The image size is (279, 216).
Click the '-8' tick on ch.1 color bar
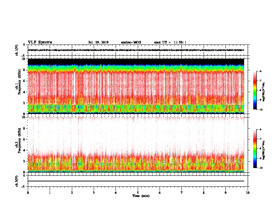click(x=260, y=90)
